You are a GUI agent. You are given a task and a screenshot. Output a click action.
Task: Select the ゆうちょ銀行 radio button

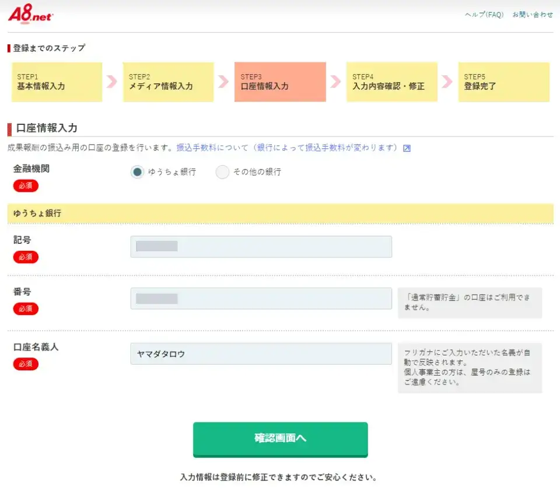click(136, 173)
